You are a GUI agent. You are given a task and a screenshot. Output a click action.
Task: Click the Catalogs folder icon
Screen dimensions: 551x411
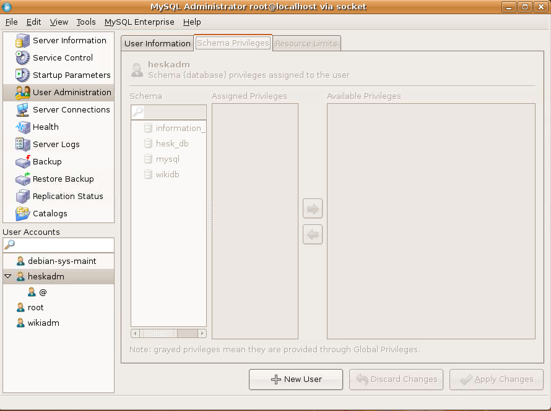click(x=22, y=214)
